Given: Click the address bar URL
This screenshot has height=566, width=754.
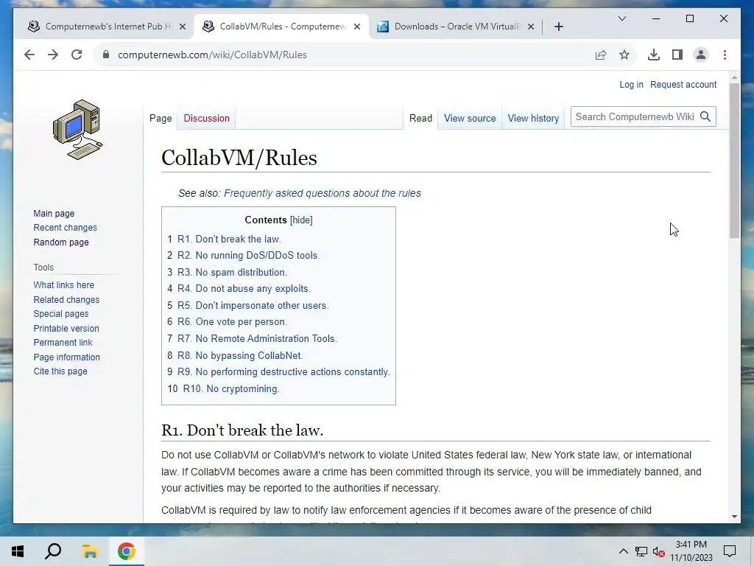Looking at the screenshot, I should pyautogui.click(x=212, y=55).
